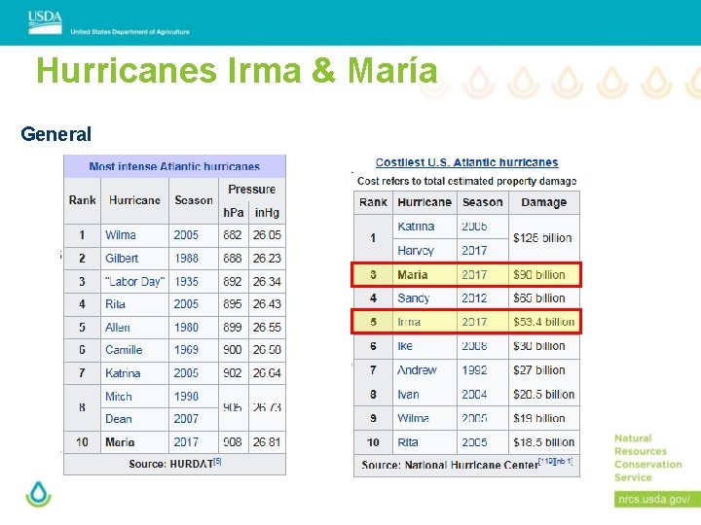Viewport: 701px width, 525px height.
Task: Click the Ike hurricane link
Action: click(x=405, y=346)
